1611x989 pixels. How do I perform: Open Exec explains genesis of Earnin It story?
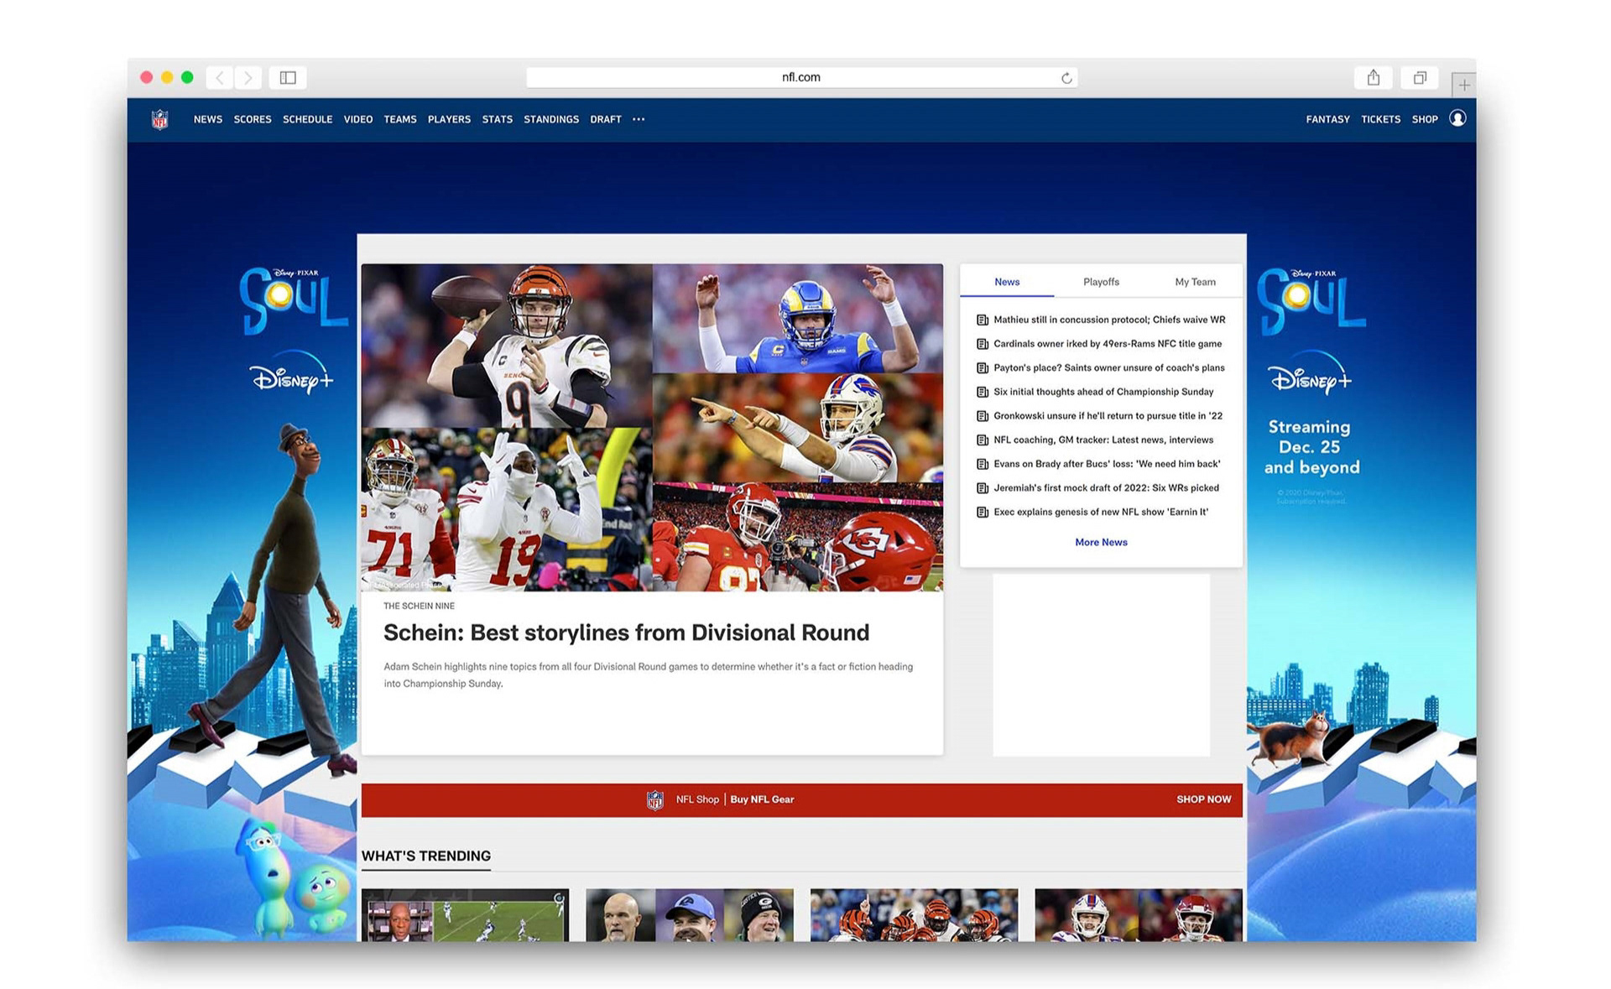(1101, 513)
